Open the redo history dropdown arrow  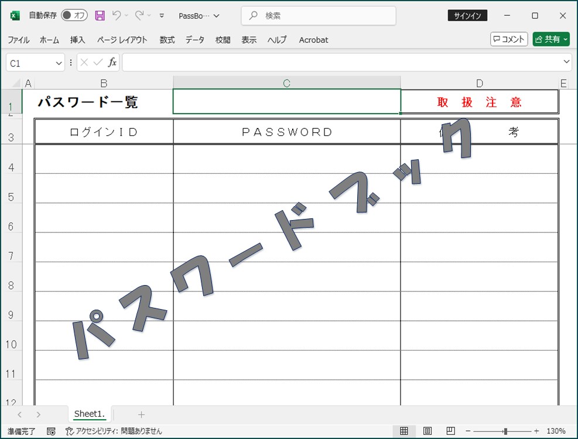[149, 15]
